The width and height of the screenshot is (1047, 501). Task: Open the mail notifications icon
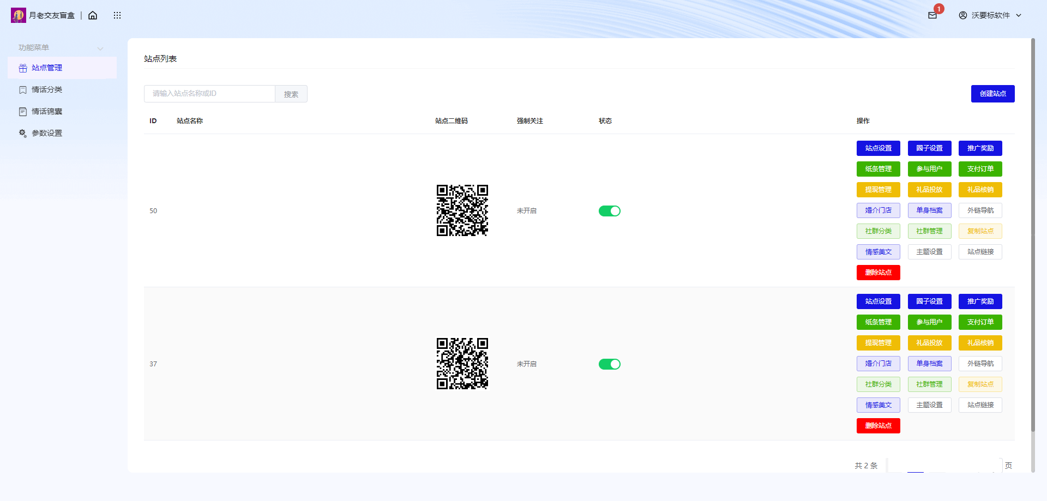(932, 15)
